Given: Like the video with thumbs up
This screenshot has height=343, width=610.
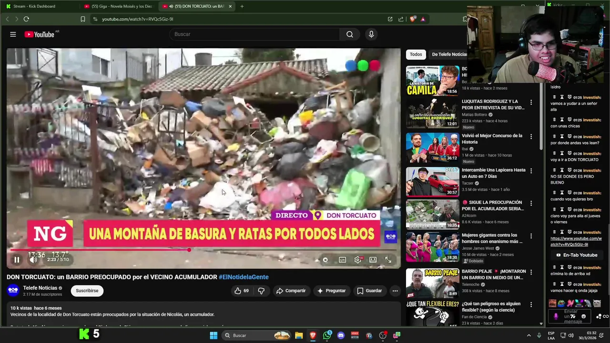Looking at the screenshot, I should pos(242,291).
